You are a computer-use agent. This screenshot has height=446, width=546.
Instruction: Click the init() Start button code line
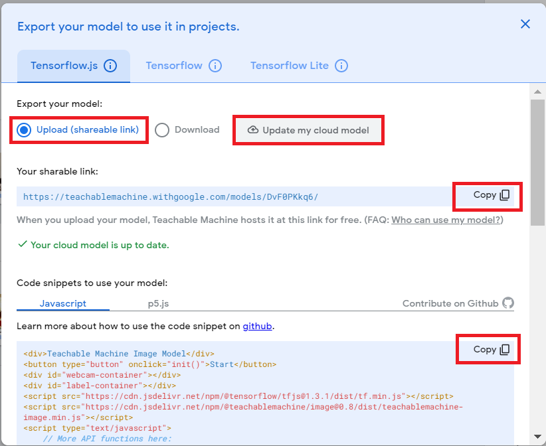[x=149, y=364]
